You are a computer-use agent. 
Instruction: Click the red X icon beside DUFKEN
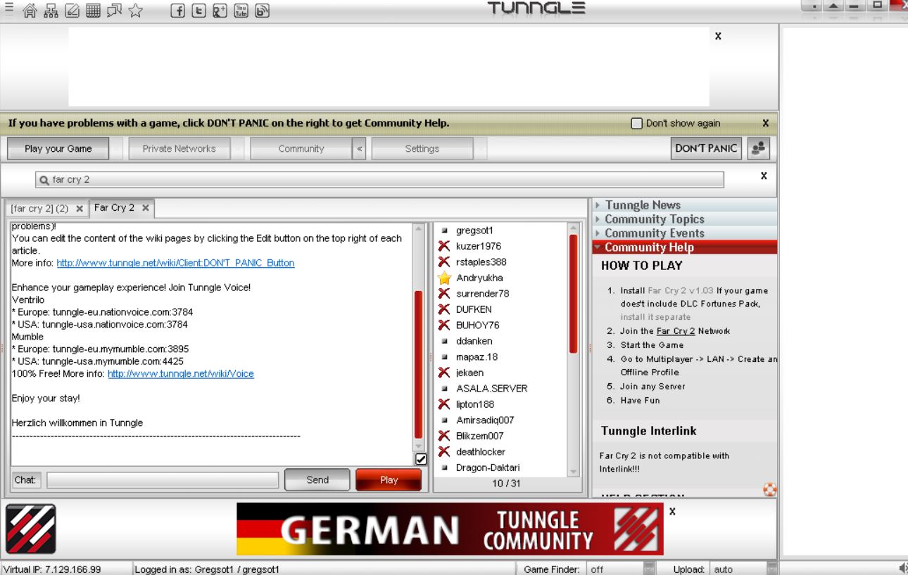(x=444, y=309)
